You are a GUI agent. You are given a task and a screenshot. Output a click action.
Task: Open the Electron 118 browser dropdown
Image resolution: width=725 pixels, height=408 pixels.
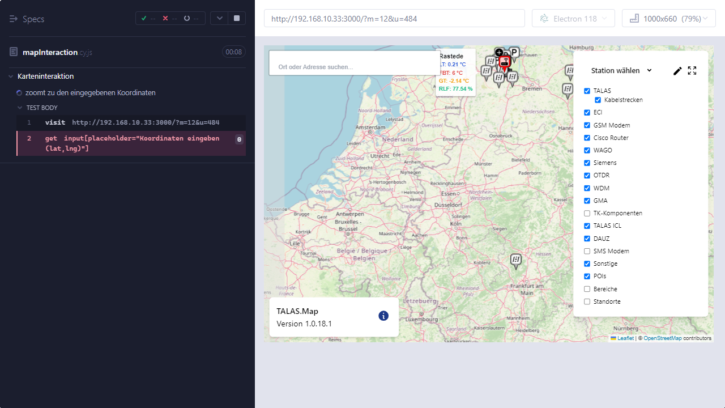(573, 19)
